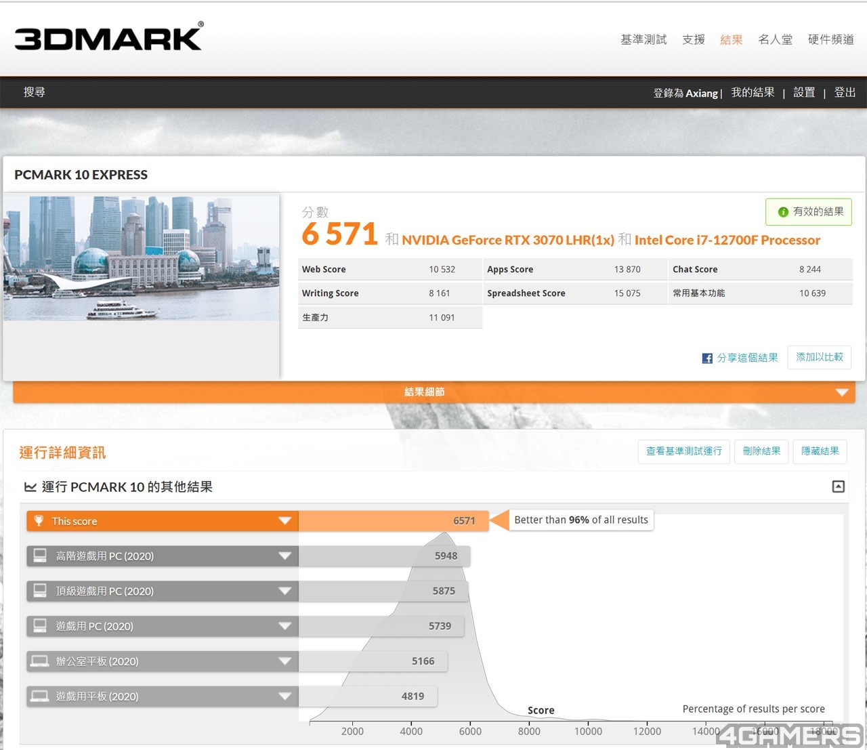Click the trophy icon in This score row

pyautogui.click(x=39, y=521)
